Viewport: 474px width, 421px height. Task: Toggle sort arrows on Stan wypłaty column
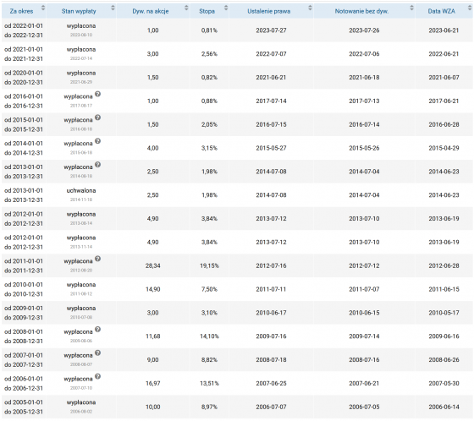coord(113,8)
